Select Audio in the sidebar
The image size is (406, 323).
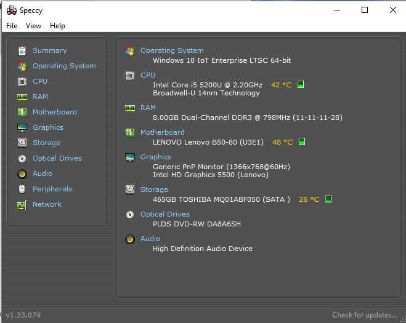tap(43, 173)
